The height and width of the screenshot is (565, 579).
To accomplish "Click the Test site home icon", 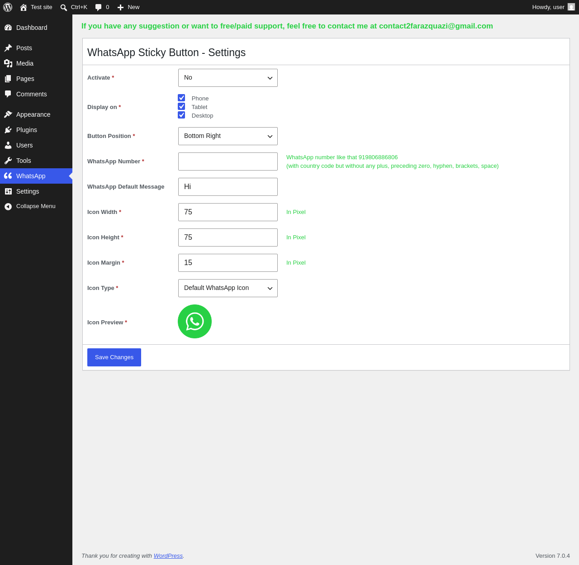I will click(24, 7).
